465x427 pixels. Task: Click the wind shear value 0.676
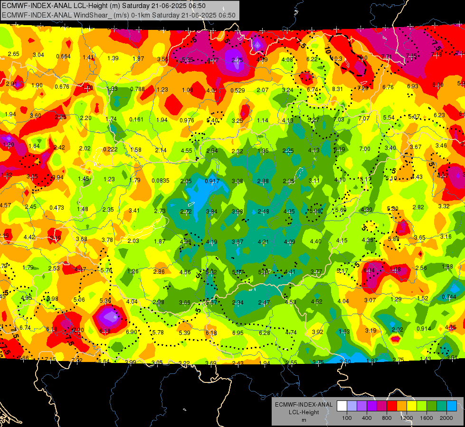pyautogui.click(x=62, y=86)
